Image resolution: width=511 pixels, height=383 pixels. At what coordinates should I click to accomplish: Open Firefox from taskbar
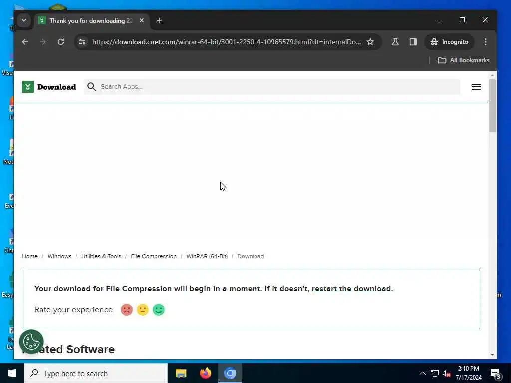coord(205,373)
